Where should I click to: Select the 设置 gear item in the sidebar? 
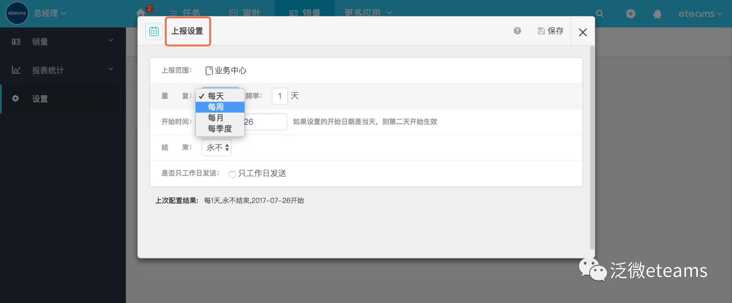40,99
